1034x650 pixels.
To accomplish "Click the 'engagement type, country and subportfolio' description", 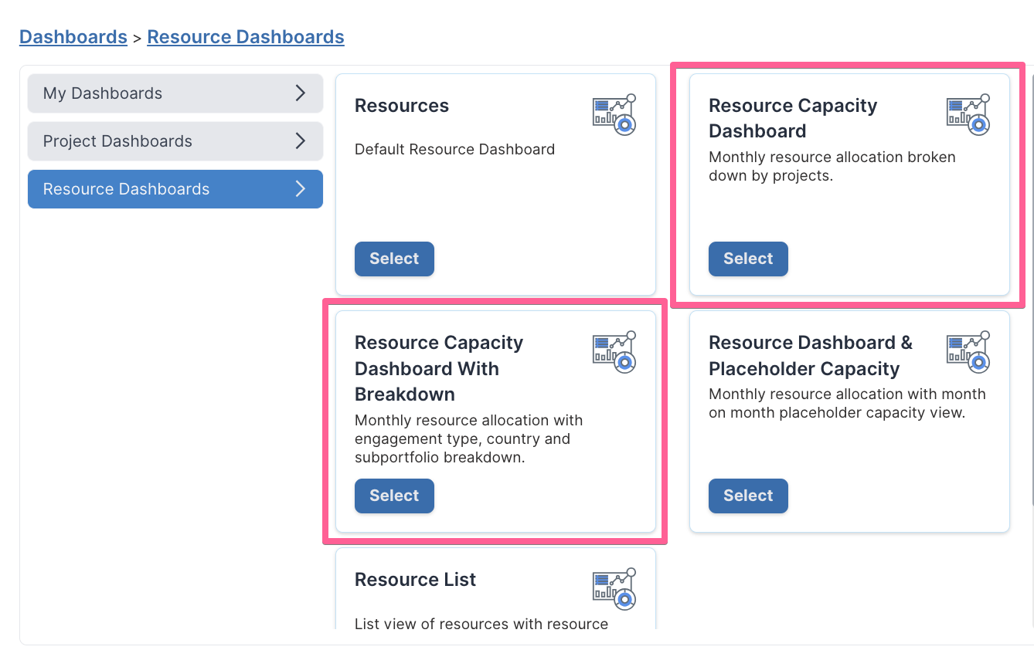I will pyautogui.click(x=469, y=438).
